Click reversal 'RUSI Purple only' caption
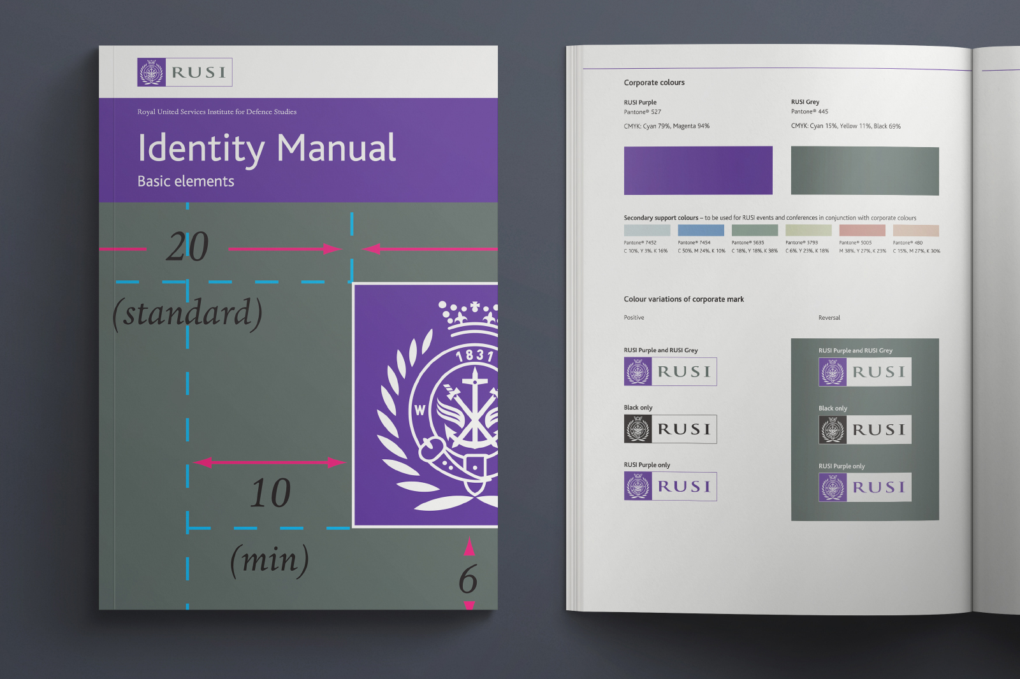The height and width of the screenshot is (679, 1020). tap(841, 466)
